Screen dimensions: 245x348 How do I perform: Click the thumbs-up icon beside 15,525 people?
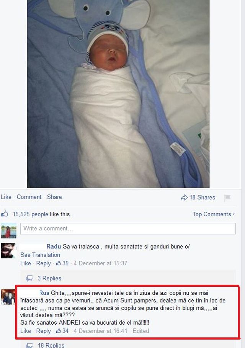point(5,214)
